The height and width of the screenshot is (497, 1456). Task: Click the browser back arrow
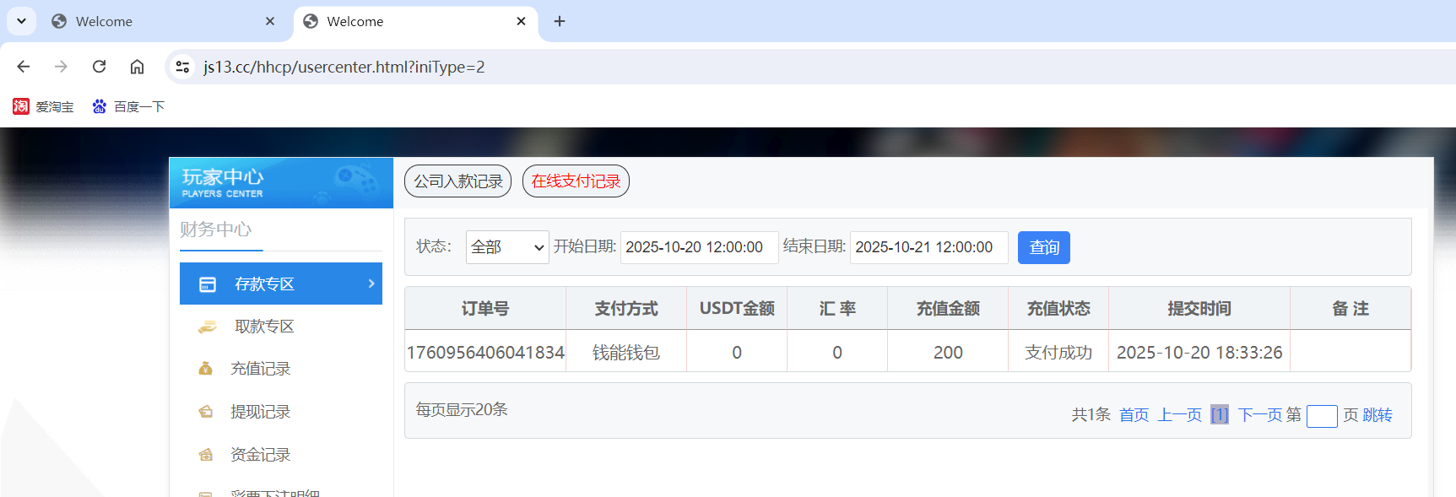click(24, 67)
